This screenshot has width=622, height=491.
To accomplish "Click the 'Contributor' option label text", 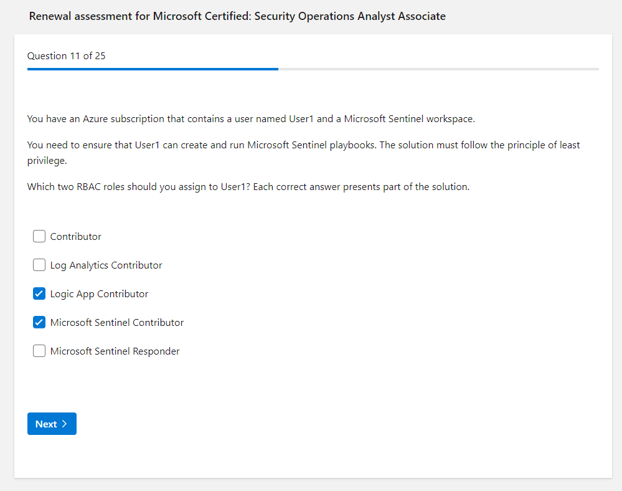I will pos(75,237).
